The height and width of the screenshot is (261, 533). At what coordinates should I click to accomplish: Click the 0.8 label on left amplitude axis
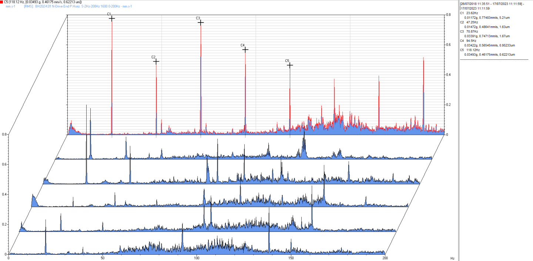click(x=4, y=135)
